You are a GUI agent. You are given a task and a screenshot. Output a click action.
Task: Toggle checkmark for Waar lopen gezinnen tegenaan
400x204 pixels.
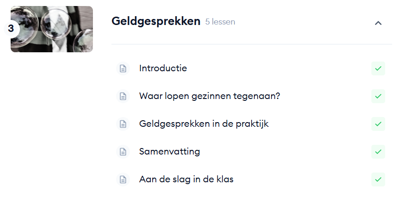(378, 96)
